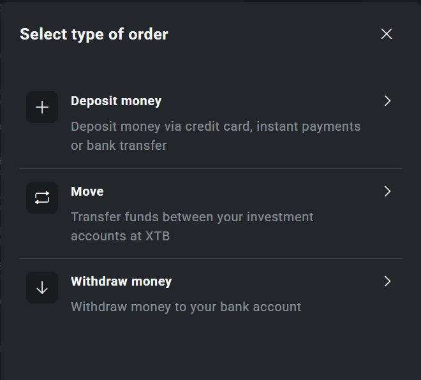
Task: Choose the Move order type label
Action: coord(87,191)
